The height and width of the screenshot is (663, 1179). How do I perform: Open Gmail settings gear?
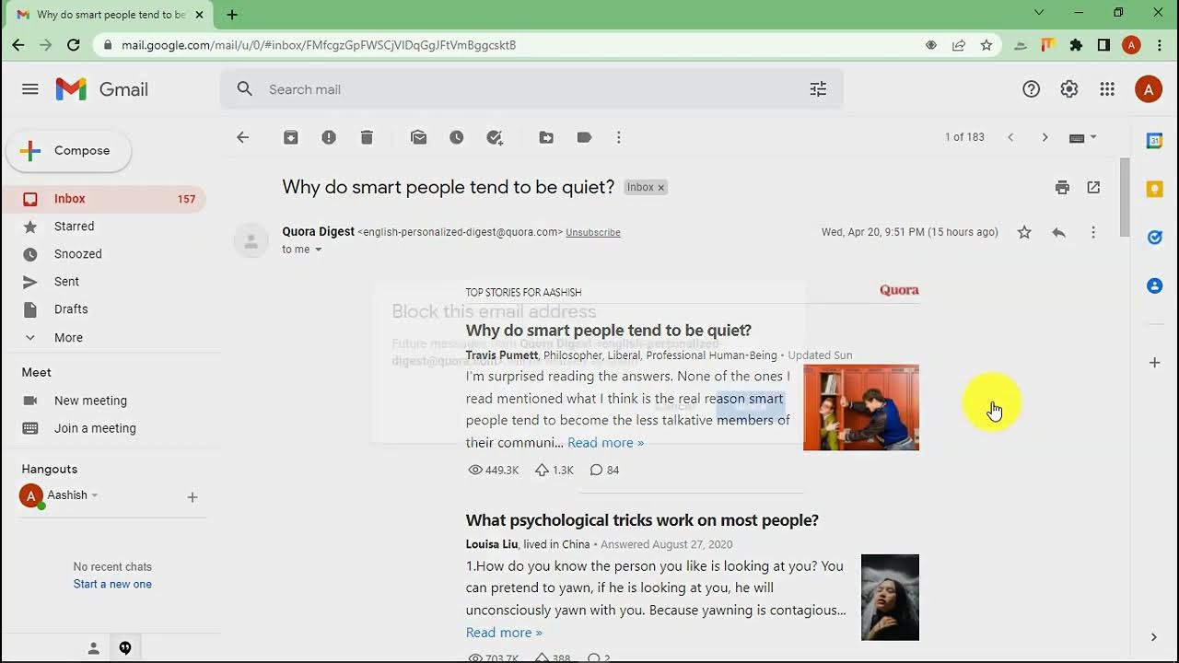[x=1069, y=89]
